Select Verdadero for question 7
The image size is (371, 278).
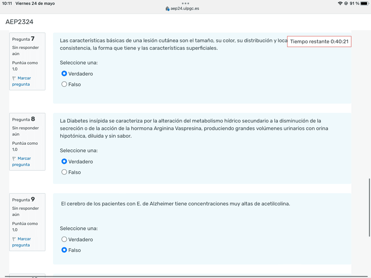tap(64, 74)
